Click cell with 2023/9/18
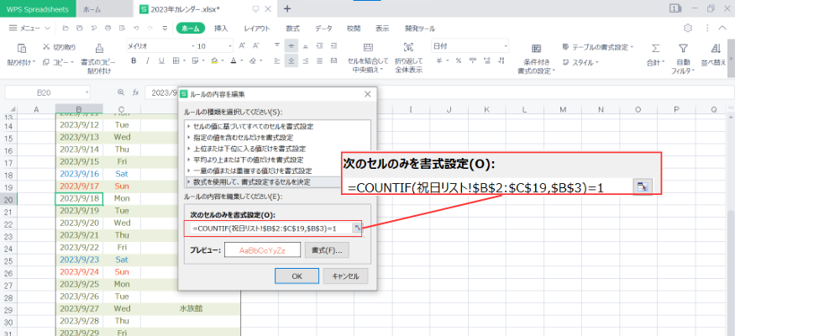840x336 pixels. (x=79, y=198)
